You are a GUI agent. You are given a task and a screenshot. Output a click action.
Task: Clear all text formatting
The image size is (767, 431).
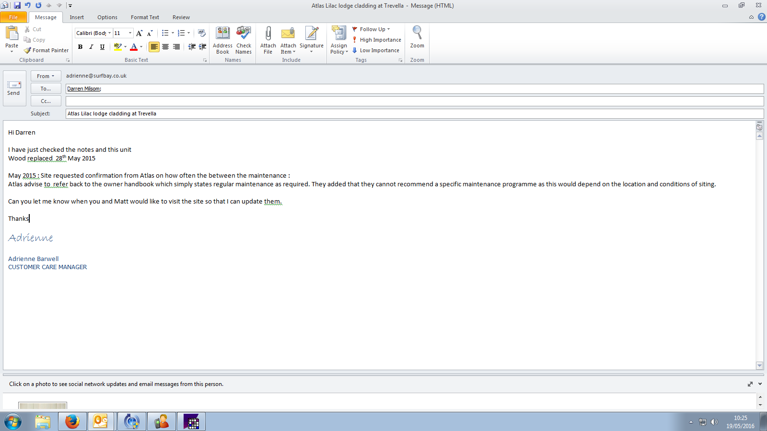click(202, 33)
